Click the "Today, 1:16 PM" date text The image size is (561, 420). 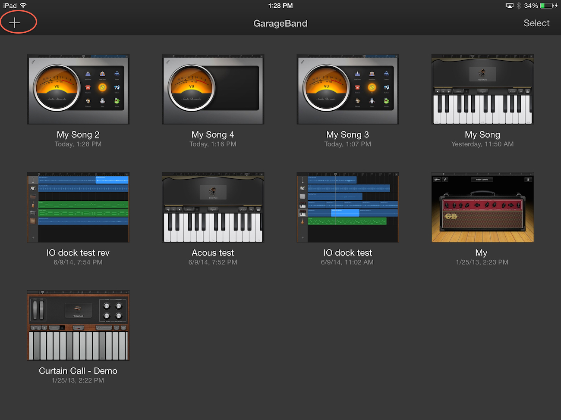213,144
